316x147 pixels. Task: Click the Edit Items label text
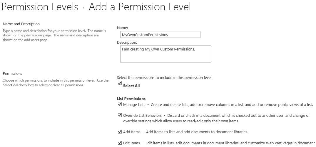(x=131, y=143)
